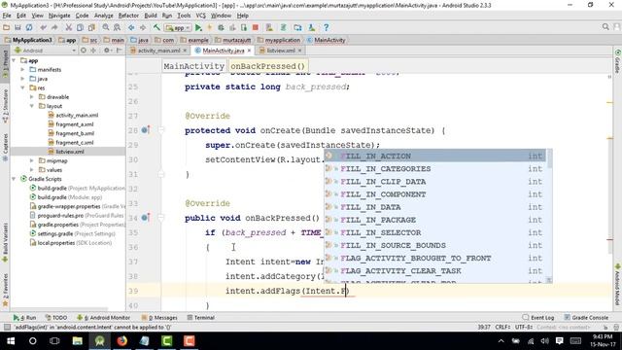This screenshot has height=350, width=622.
Task: Click the Windows Start button
Action: [11, 341]
